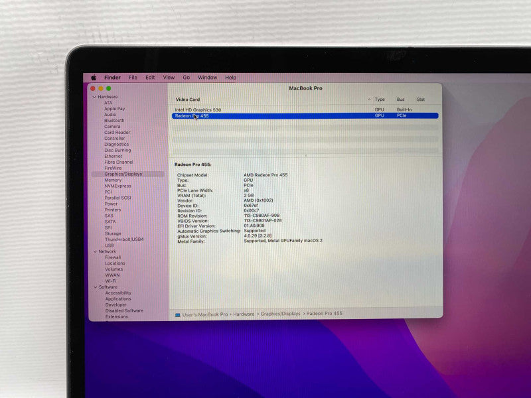
Task: Sort by the Video Card column header
Action: tap(188, 99)
